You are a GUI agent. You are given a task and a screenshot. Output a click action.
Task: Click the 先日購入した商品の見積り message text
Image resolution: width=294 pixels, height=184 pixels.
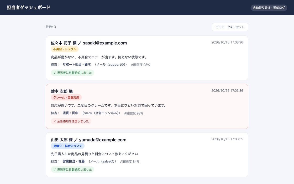(94, 154)
